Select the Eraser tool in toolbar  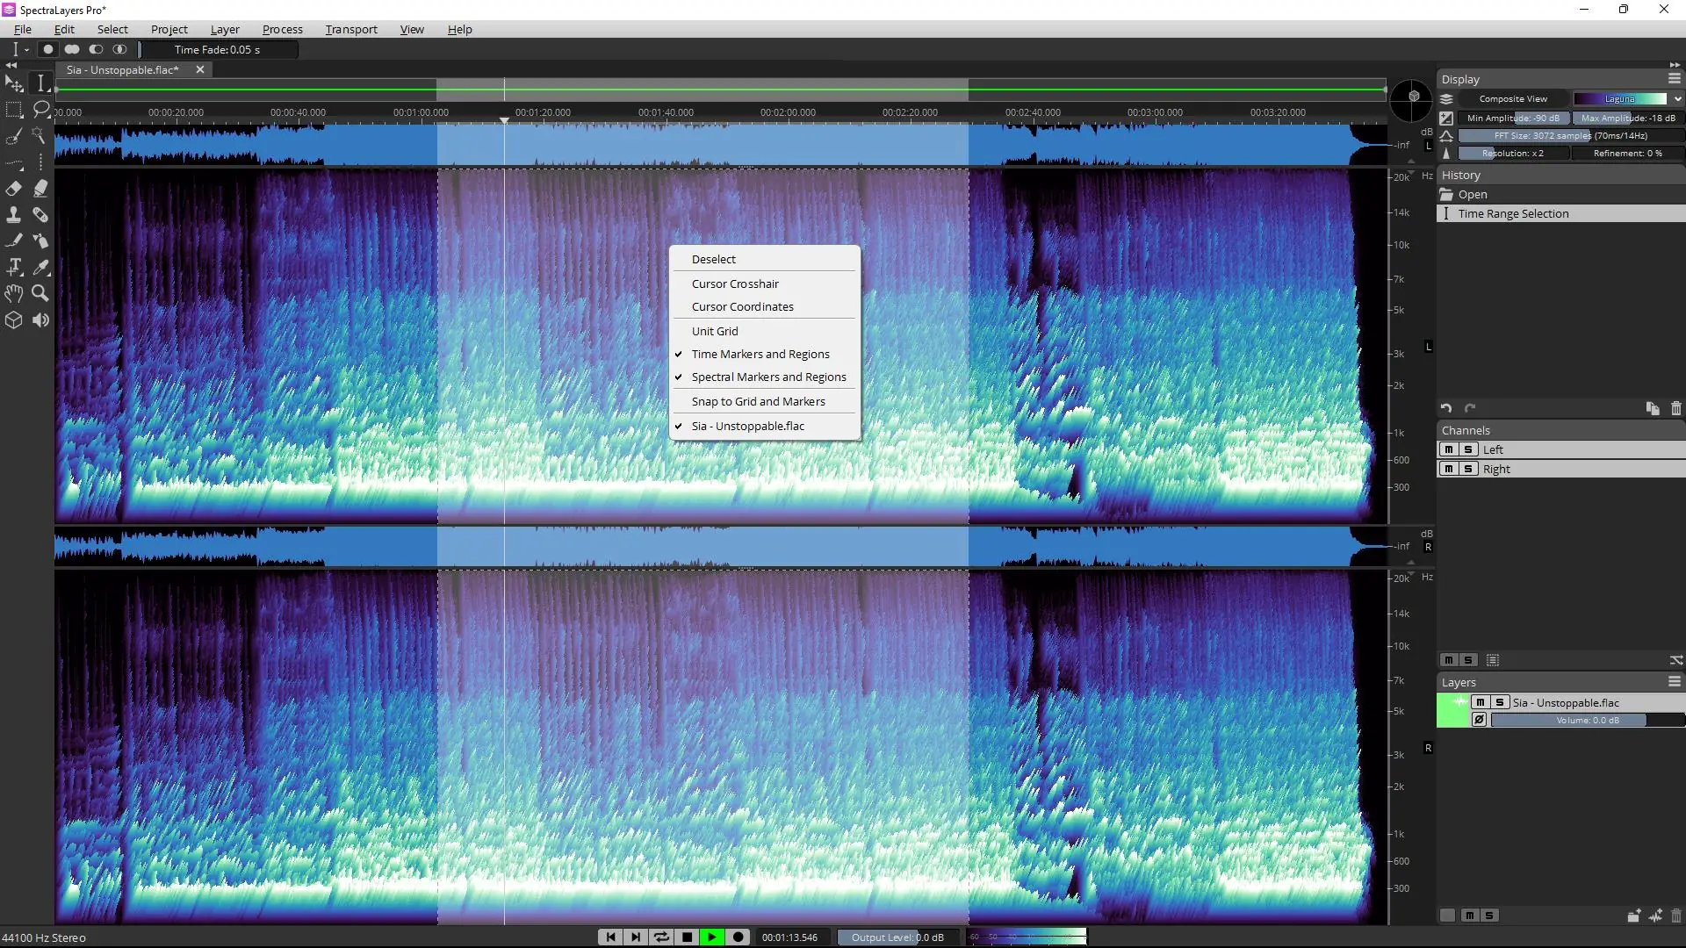click(14, 189)
